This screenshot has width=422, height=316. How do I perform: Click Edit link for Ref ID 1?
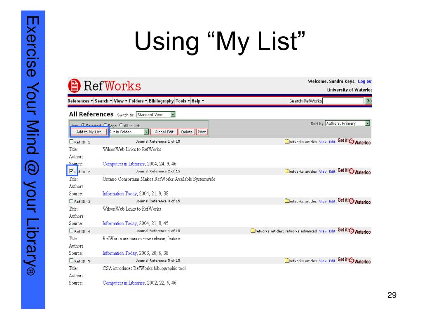coord(332,142)
